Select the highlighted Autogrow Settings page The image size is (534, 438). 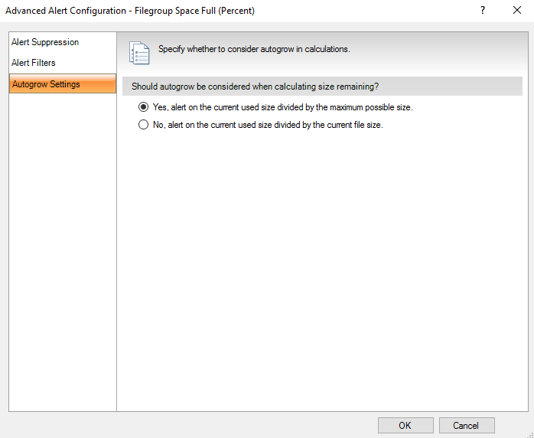(x=46, y=83)
